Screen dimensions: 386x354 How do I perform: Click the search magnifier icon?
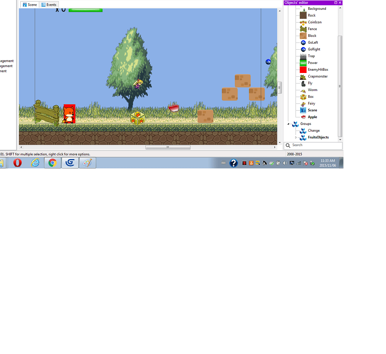click(288, 146)
